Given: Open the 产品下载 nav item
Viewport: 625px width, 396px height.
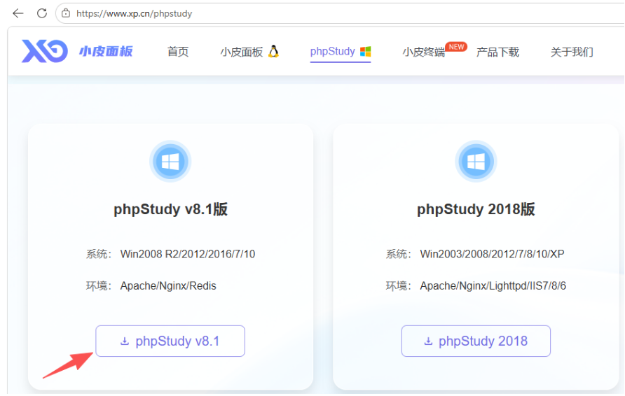Looking at the screenshot, I should [498, 52].
